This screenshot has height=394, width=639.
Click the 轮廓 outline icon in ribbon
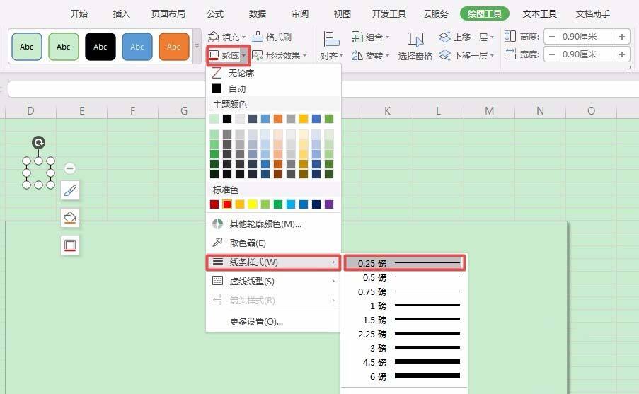[214, 55]
